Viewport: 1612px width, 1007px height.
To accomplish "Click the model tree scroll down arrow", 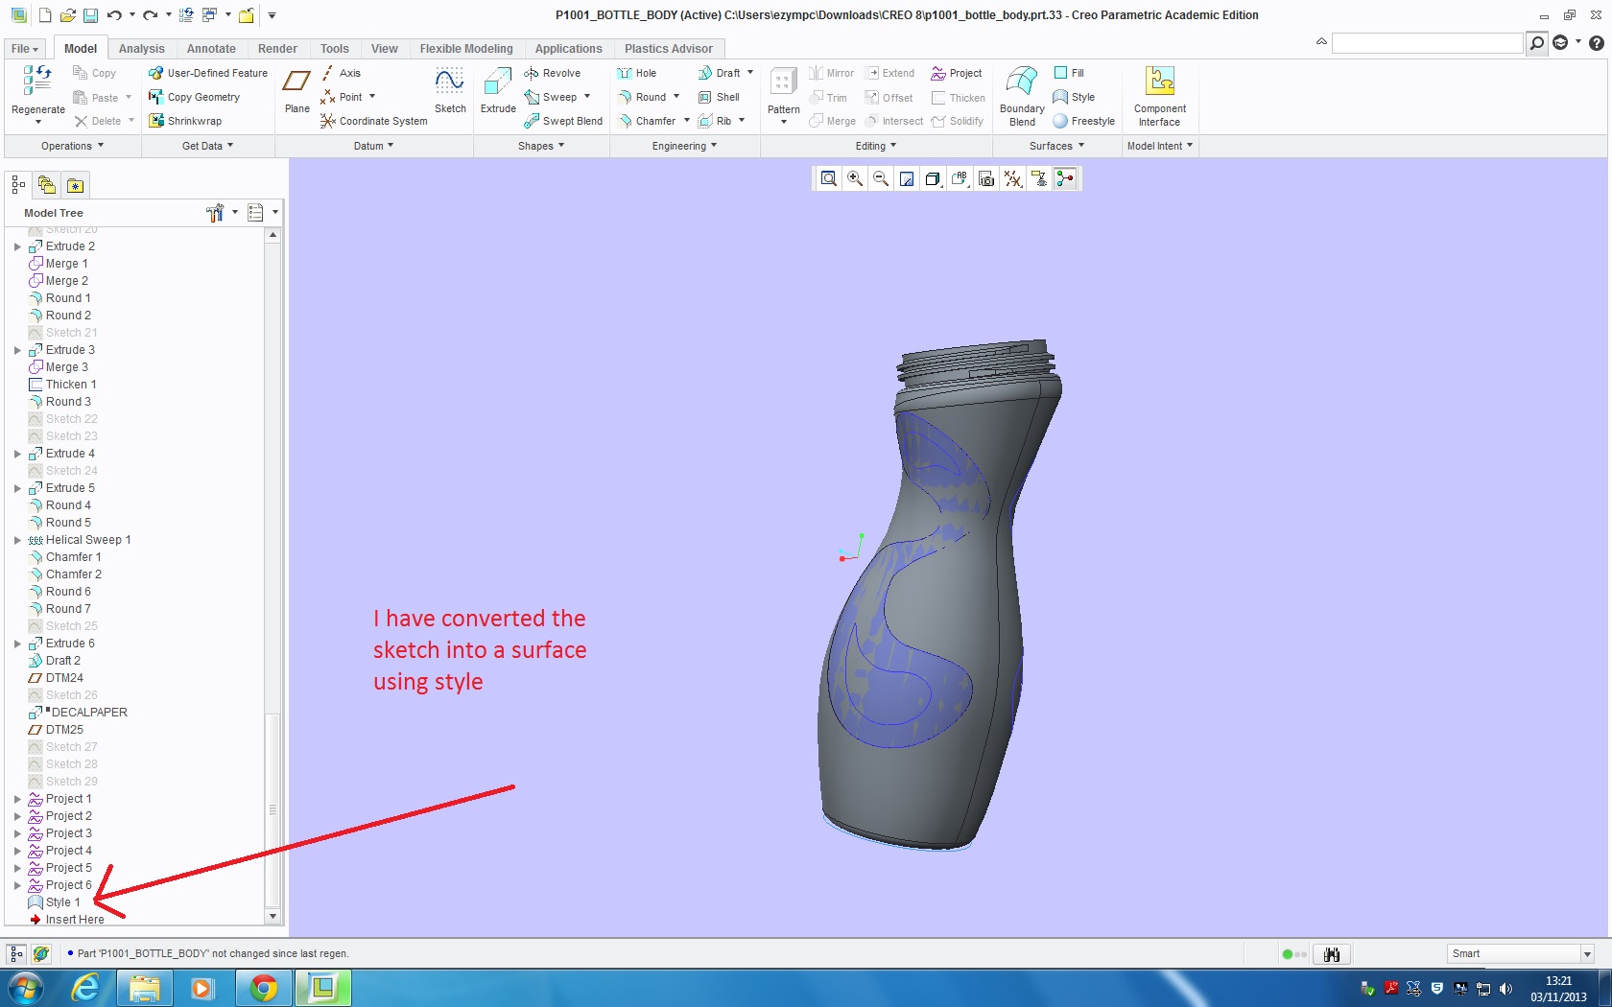I will point(273,917).
